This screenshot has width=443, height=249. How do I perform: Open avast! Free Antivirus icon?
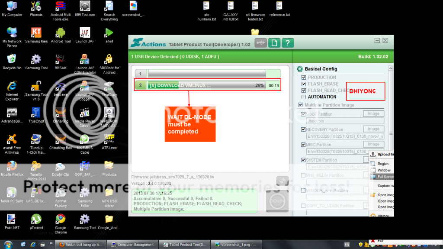[12, 144]
